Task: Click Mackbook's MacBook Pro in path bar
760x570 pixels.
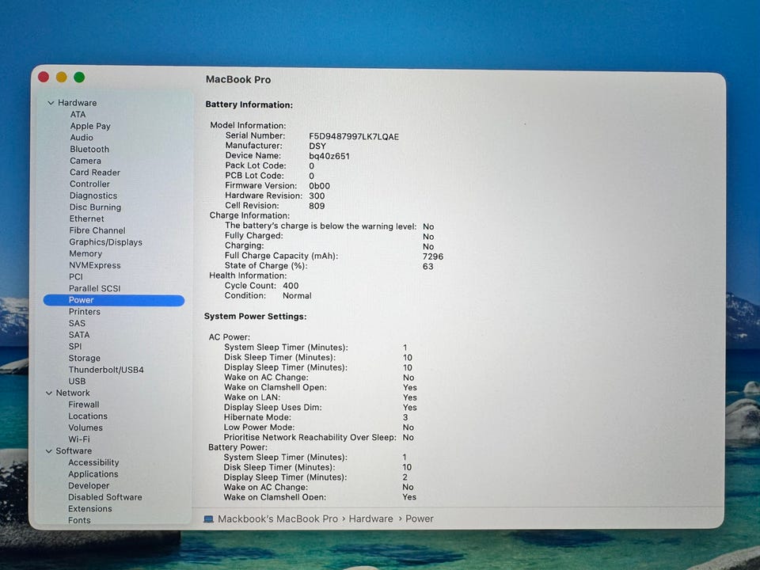Action: tap(278, 519)
